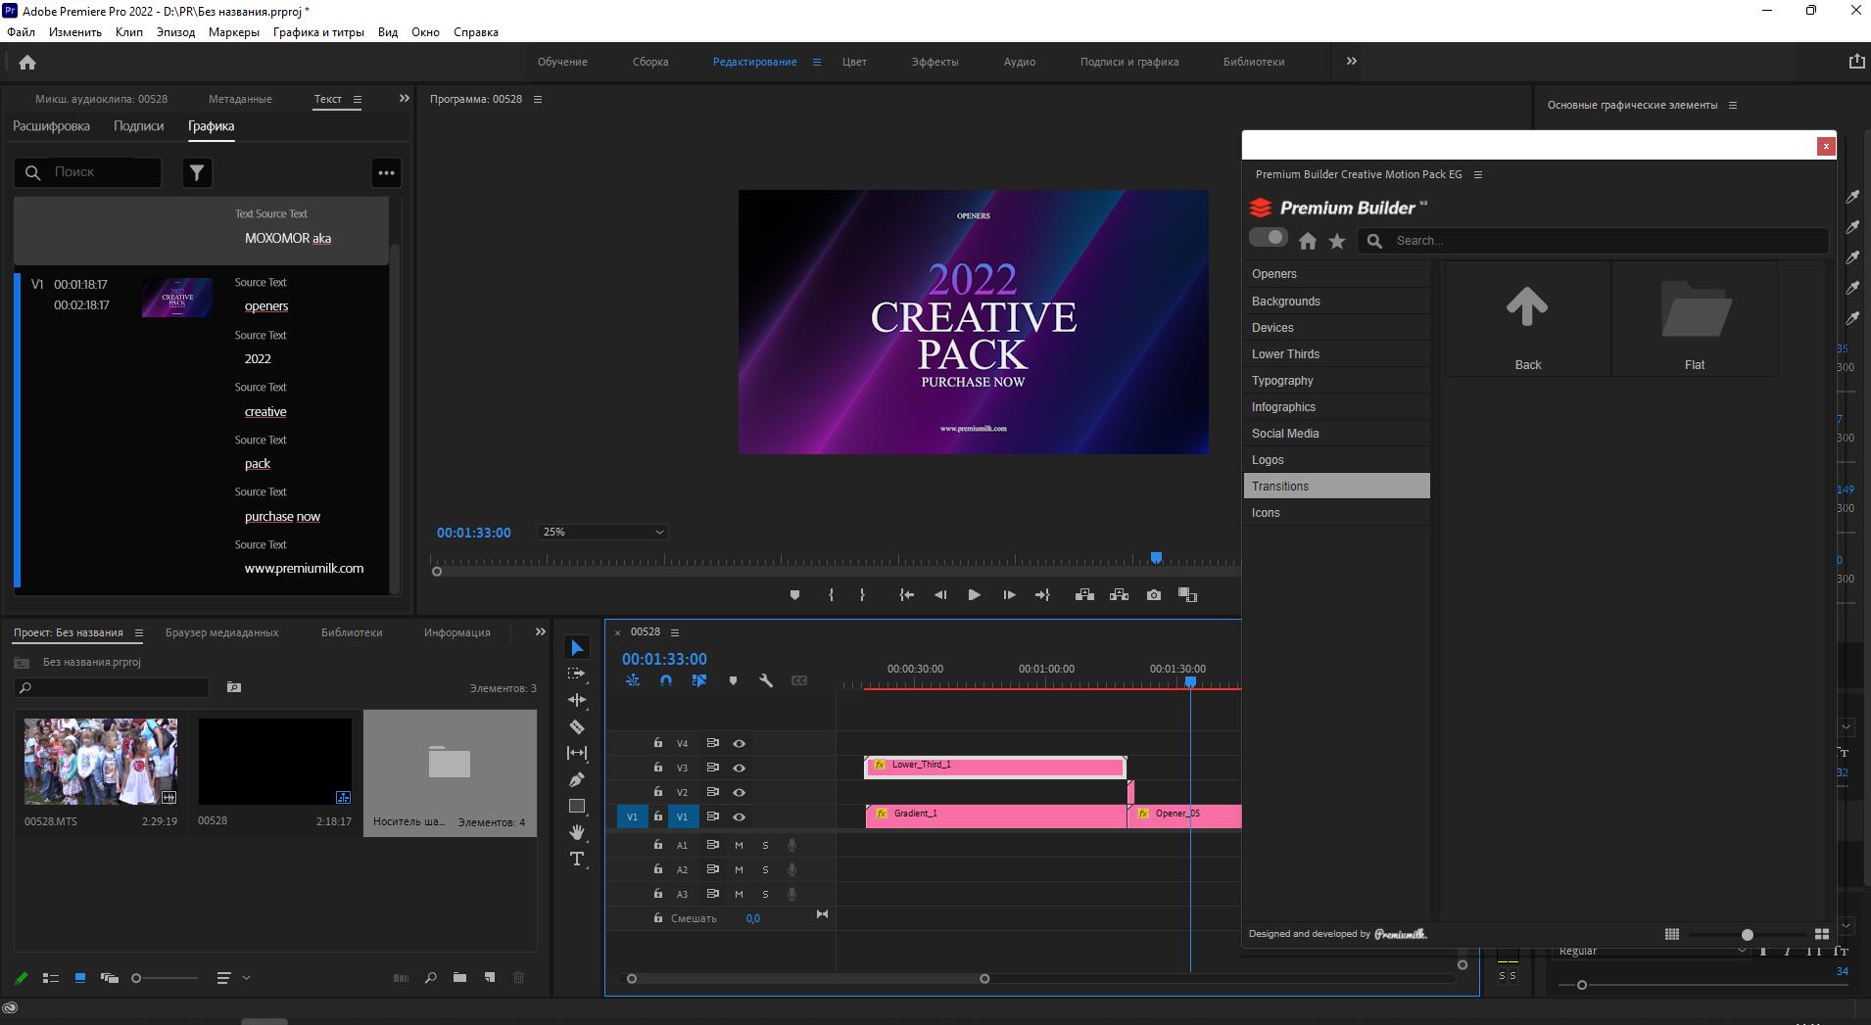Screen dimensions: 1871x1025
Task: Open the 25% zoom level dropdown
Action: [602, 532]
